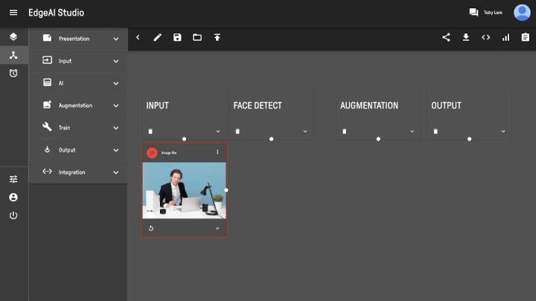536x301 pixels.
Task: Click the Image file card label
Action: coord(169,153)
